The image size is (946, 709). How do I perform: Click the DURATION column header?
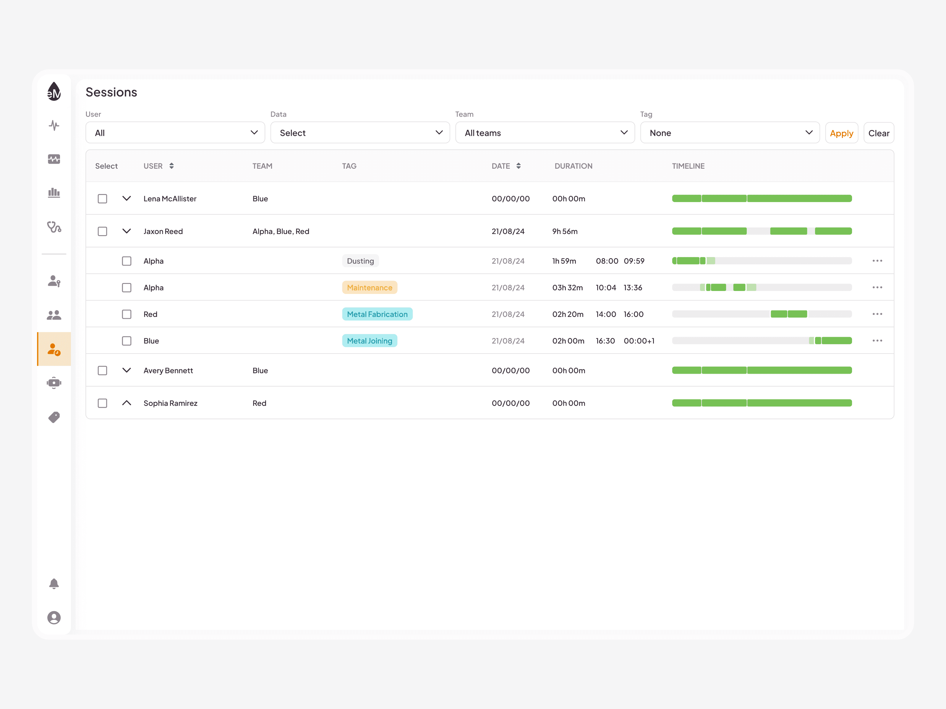(x=574, y=166)
